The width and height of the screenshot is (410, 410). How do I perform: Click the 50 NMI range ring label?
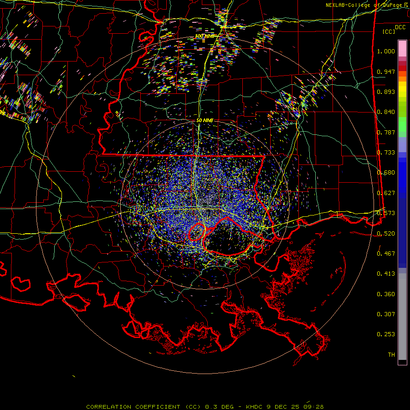pyautogui.click(x=205, y=120)
